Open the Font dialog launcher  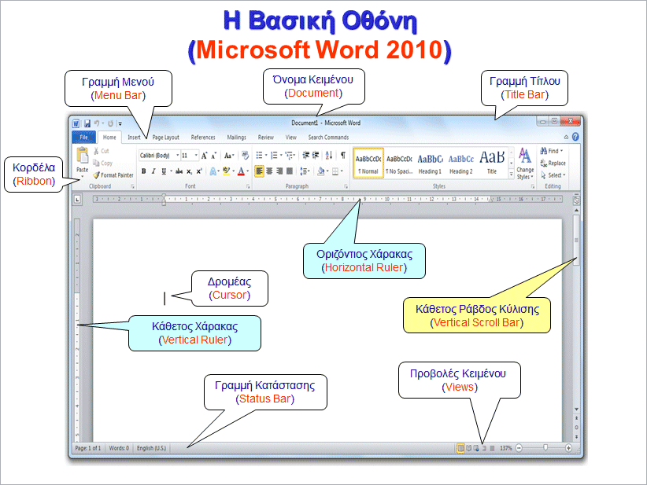[x=248, y=186]
